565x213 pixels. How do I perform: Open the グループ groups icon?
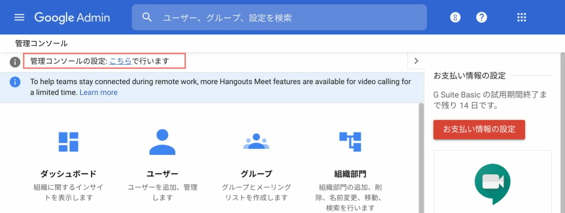256,141
